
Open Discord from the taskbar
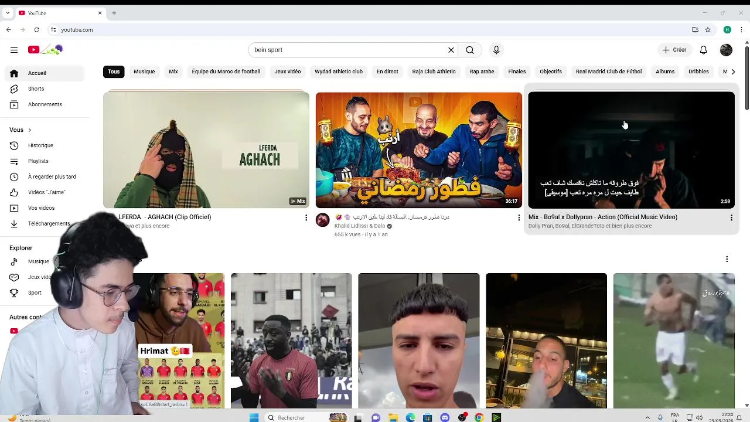click(x=445, y=417)
